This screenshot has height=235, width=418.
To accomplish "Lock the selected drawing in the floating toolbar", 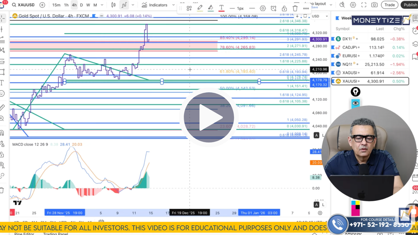I will click(284, 8).
